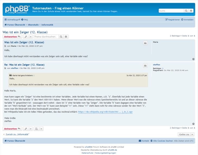Click the post icon next to 'von Maria'
Image resolution: width=198 pixels, height=155 pixels.
tap(5, 46)
